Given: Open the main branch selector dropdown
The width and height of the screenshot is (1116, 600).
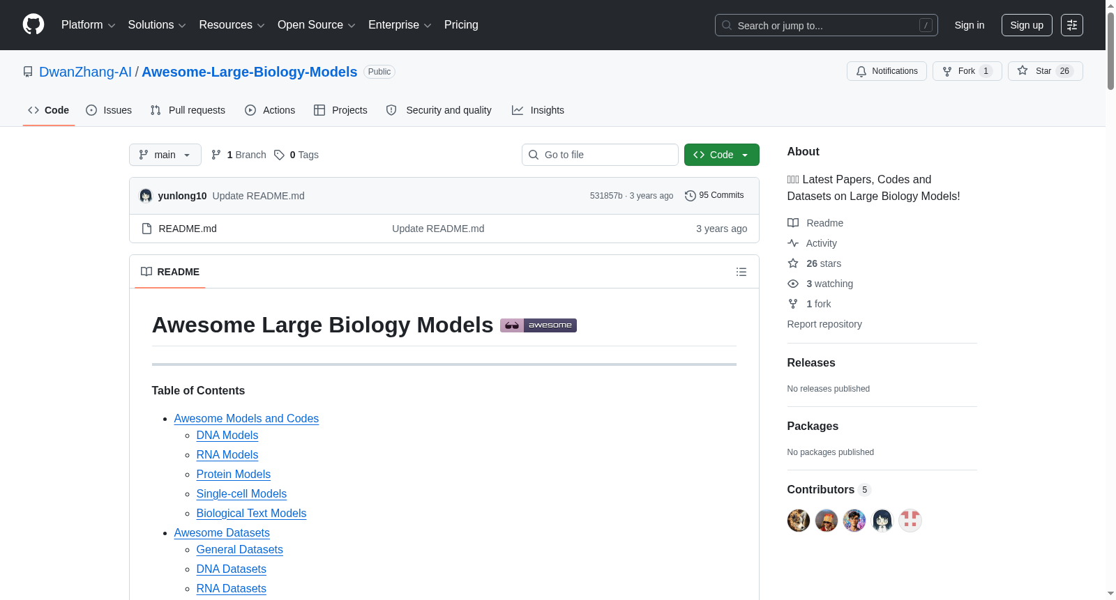Looking at the screenshot, I should point(165,155).
